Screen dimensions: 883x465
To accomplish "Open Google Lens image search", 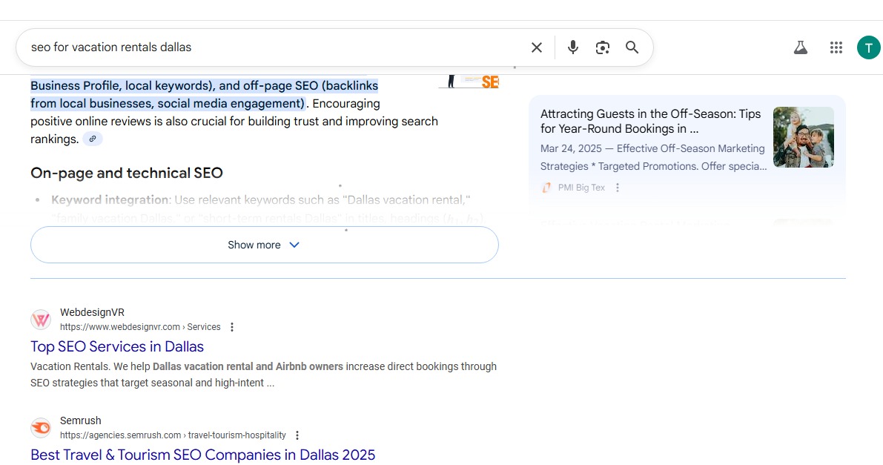I will [x=603, y=47].
